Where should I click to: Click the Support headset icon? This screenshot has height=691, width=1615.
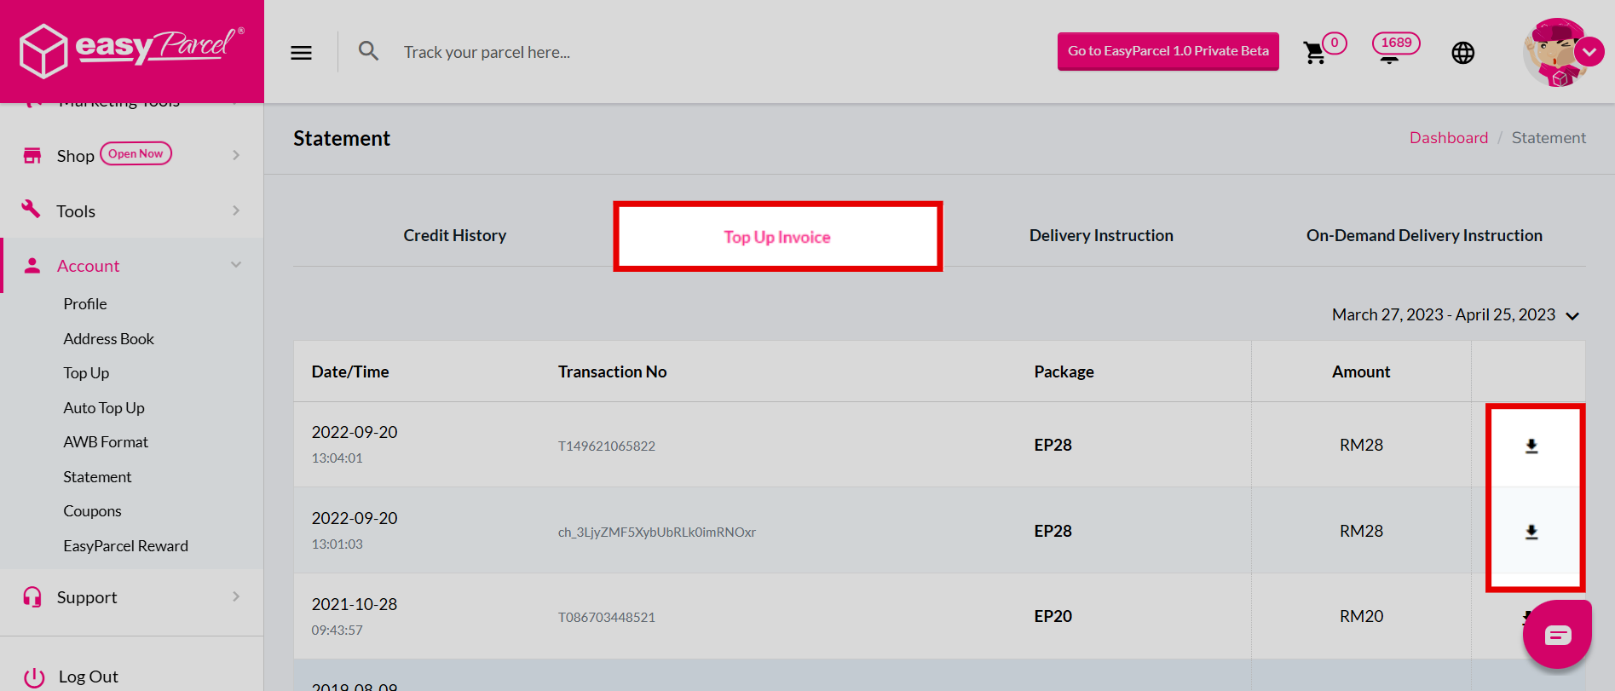pyautogui.click(x=32, y=597)
